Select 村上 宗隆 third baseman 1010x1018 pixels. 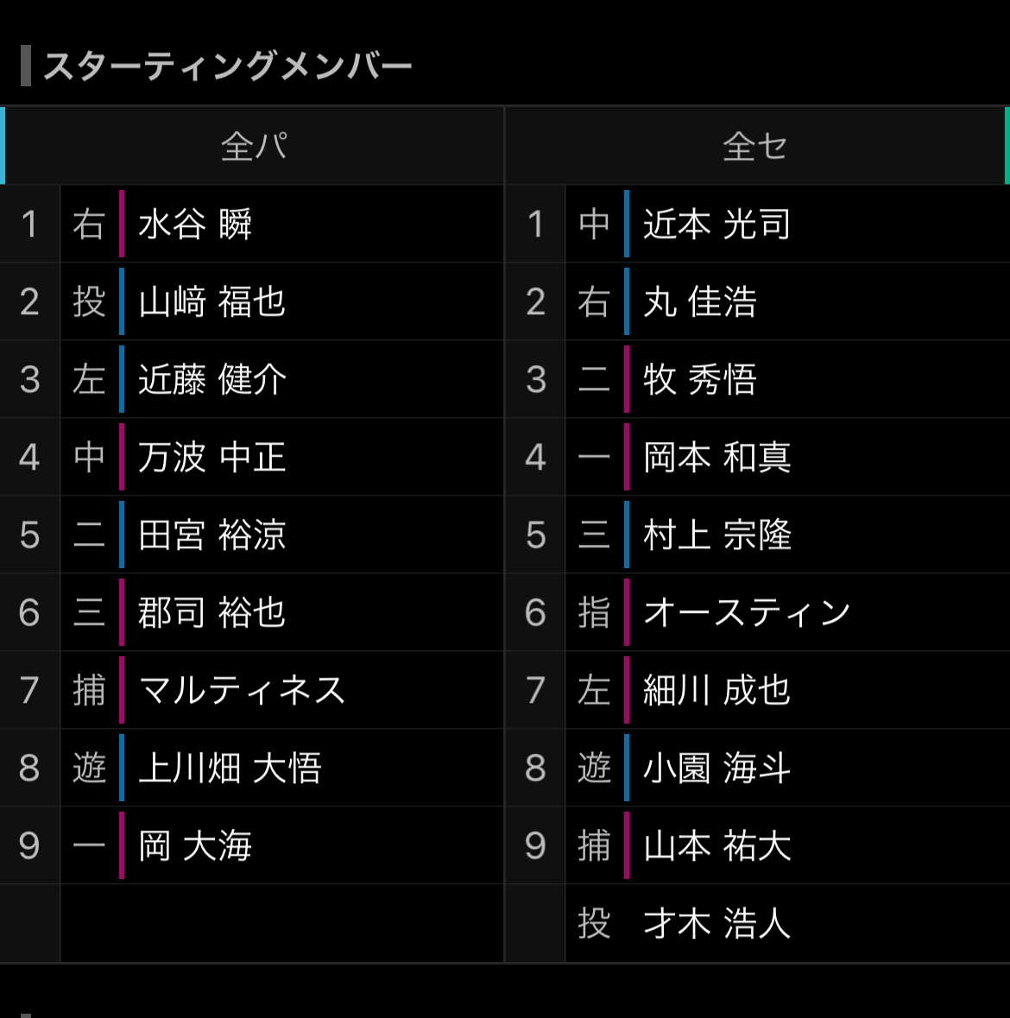click(716, 535)
